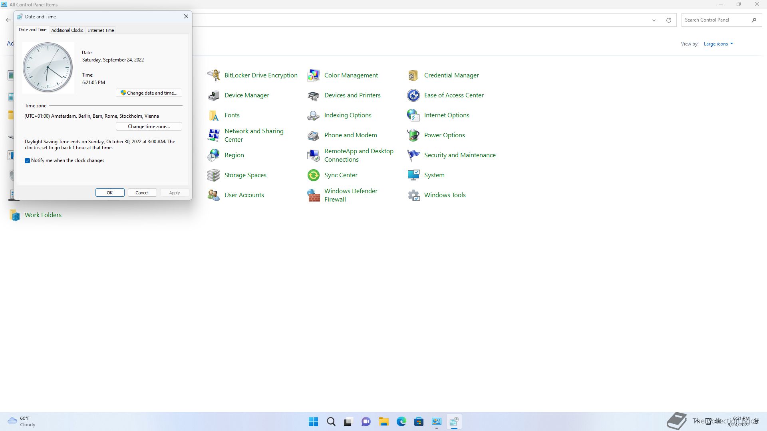Open Task View on the taskbar
The width and height of the screenshot is (767, 431).
tap(348, 422)
